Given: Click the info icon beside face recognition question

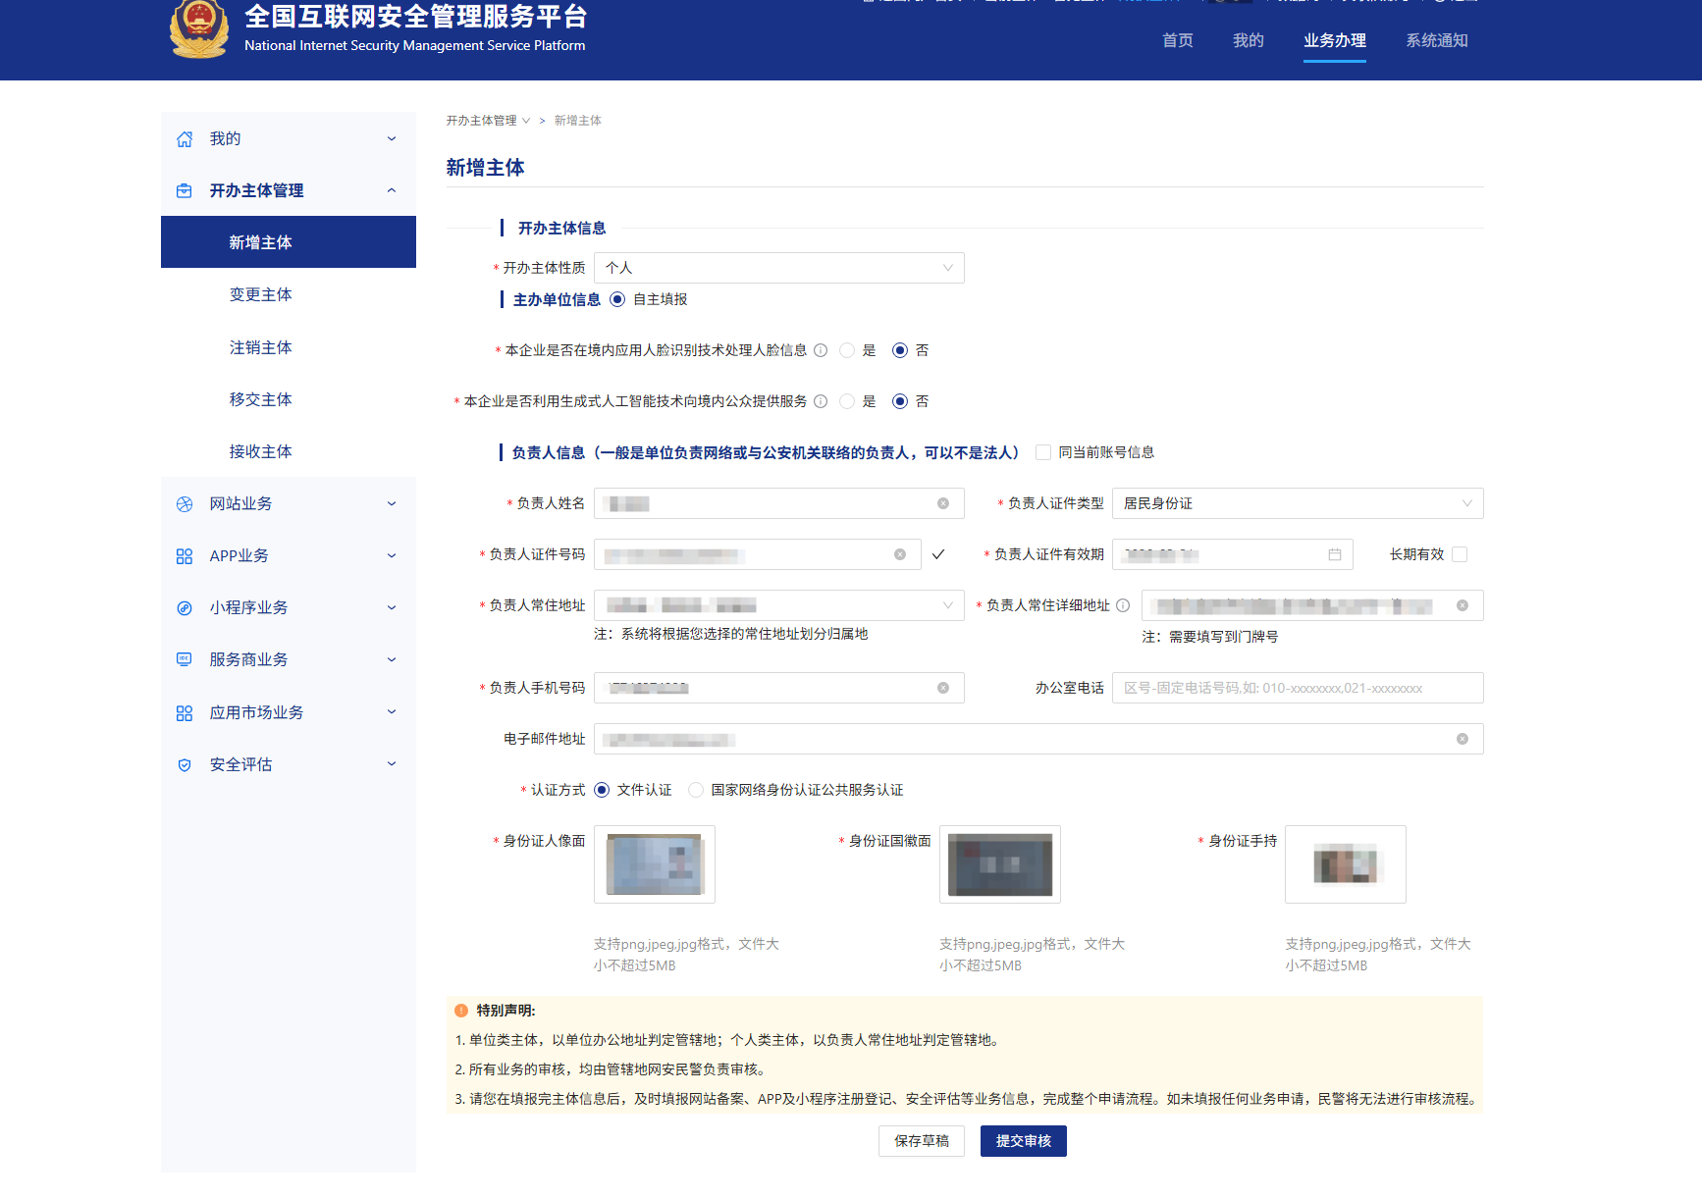Looking at the screenshot, I should click(821, 350).
